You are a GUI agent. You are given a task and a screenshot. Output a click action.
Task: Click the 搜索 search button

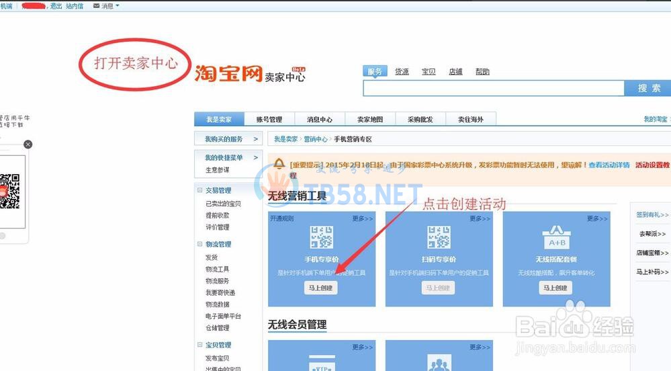click(x=649, y=88)
